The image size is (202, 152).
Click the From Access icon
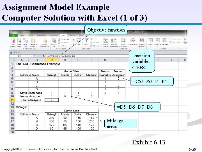[x=13, y=41]
